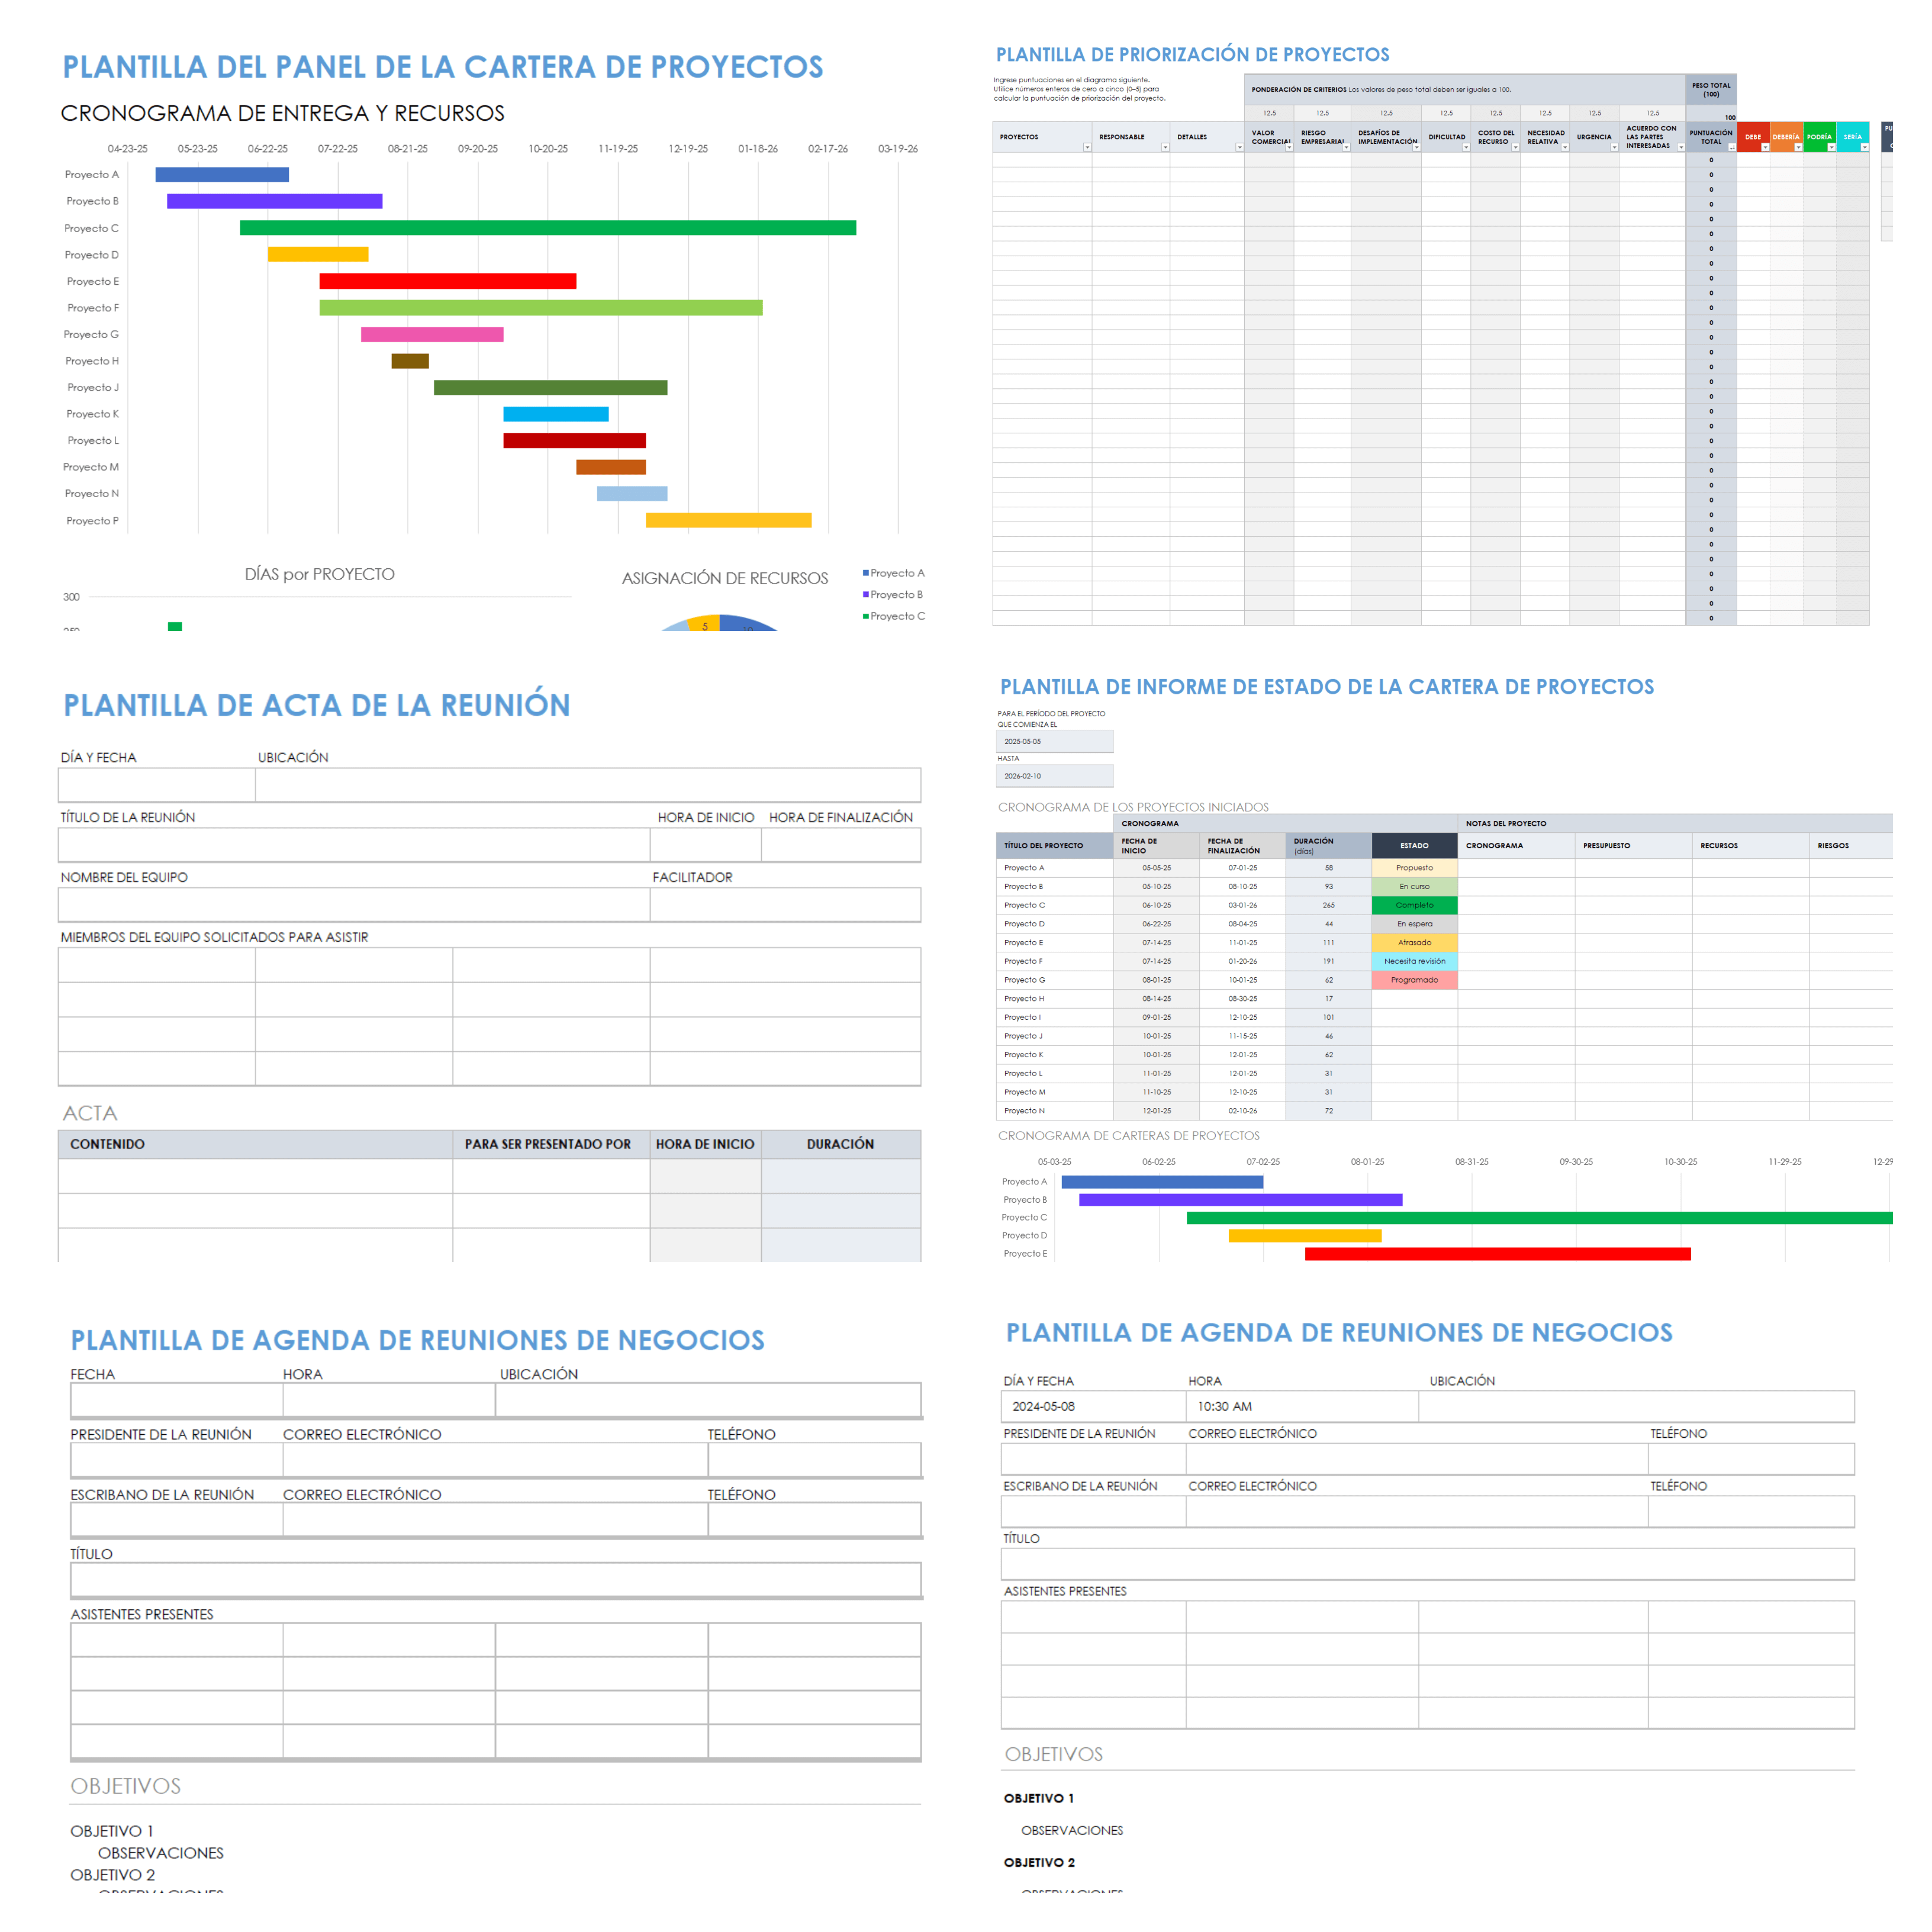Open the RIESGO EMPRESARIAL filter dropdown
This screenshot has height=1932, width=1932.
pos(1346,148)
